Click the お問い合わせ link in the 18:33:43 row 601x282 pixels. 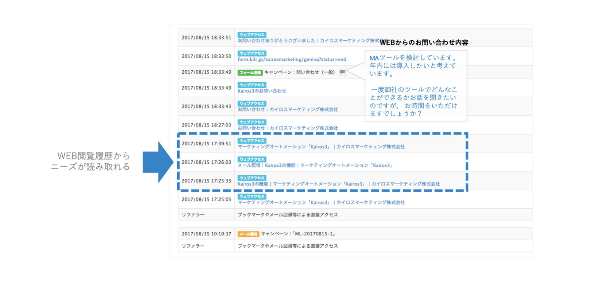click(x=288, y=109)
